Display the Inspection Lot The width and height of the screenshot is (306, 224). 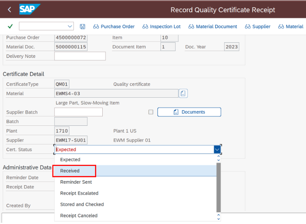point(161,27)
